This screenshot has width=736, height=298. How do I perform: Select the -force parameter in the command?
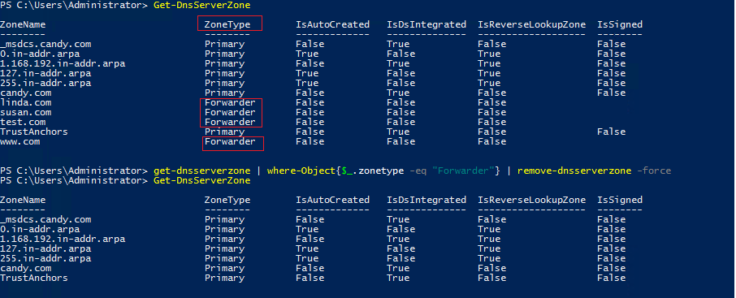(x=654, y=171)
